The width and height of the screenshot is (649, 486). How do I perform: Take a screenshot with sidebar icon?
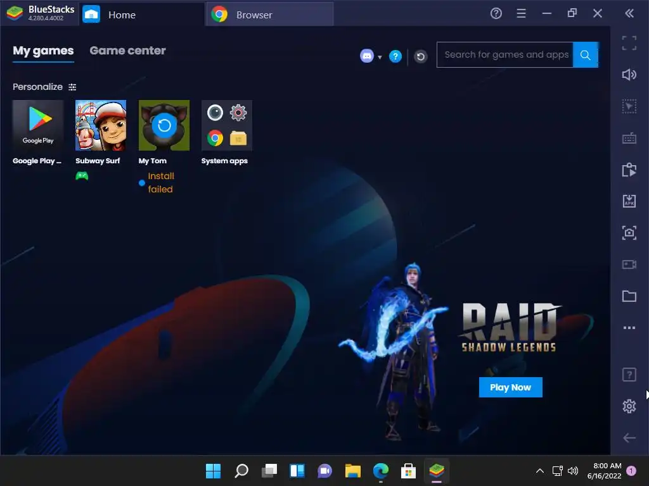629,233
